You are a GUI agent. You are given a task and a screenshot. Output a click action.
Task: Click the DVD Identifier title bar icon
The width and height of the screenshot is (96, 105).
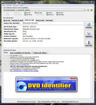click(2, 2)
